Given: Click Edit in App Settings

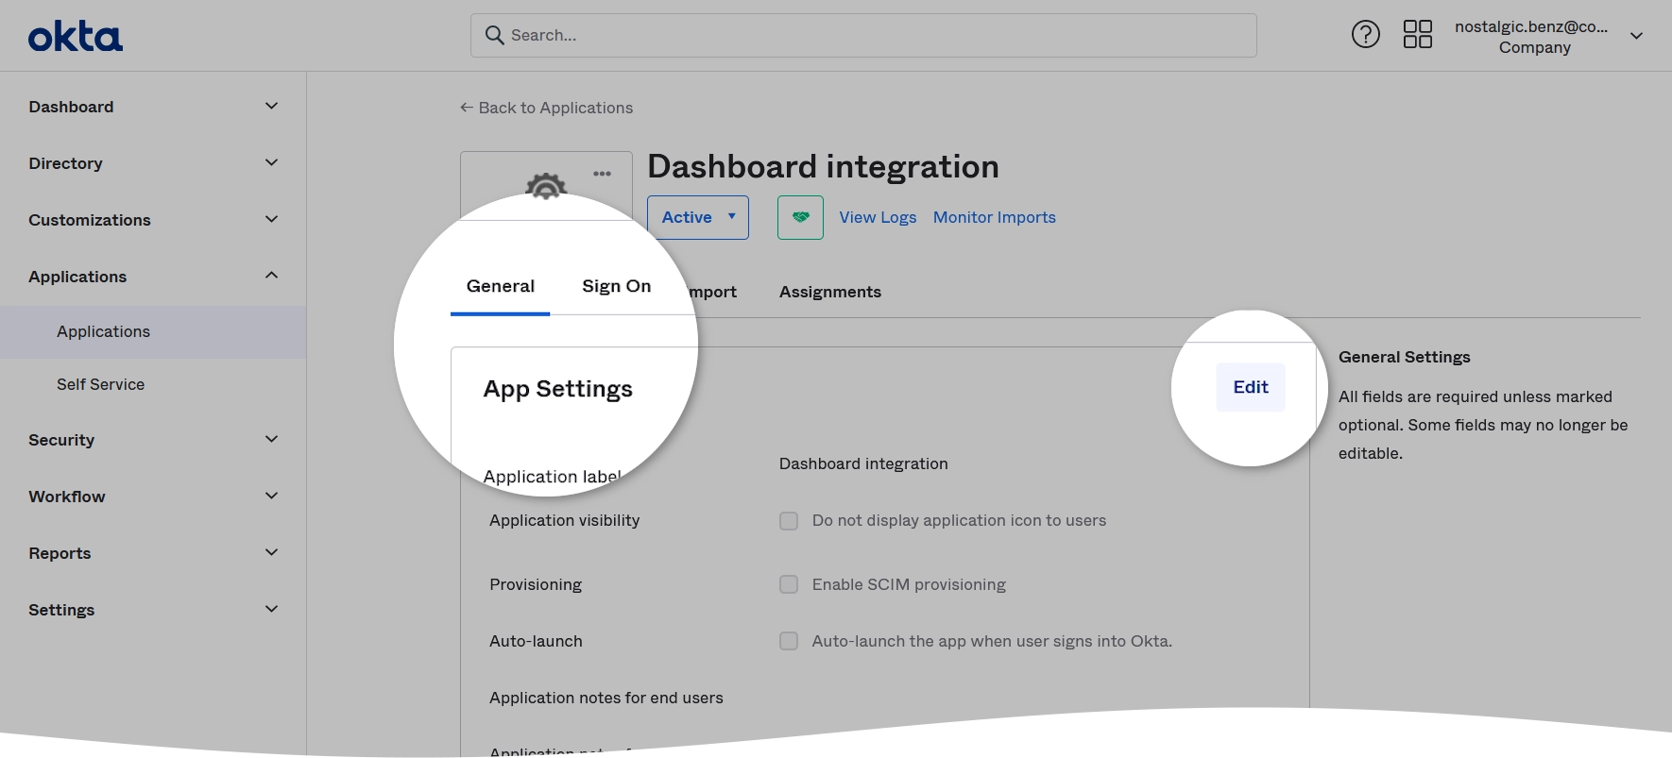Looking at the screenshot, I should (1251, 387).
